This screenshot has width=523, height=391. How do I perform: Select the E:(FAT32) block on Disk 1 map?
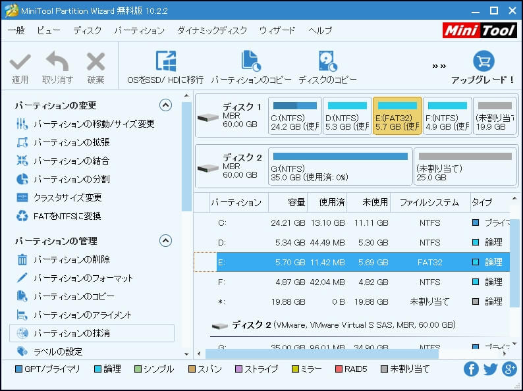pyautogui.click(x=397, y=116)
